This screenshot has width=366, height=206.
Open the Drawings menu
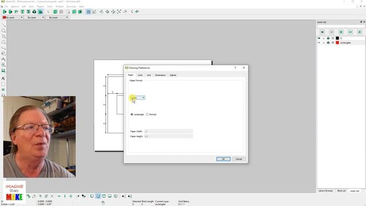click(x=71, y=6)
